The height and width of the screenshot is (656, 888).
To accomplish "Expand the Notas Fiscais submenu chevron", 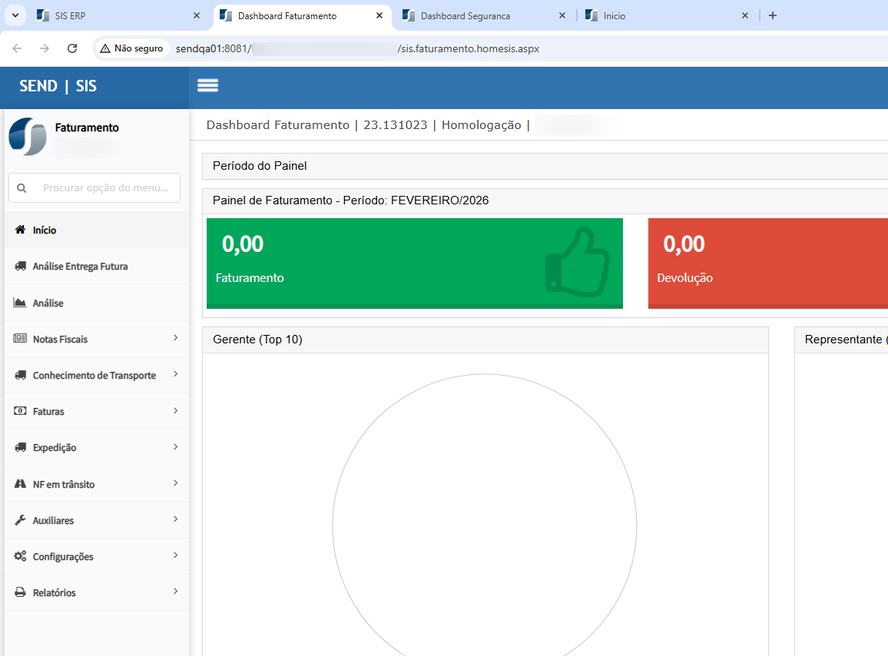I will click(175, 338).
